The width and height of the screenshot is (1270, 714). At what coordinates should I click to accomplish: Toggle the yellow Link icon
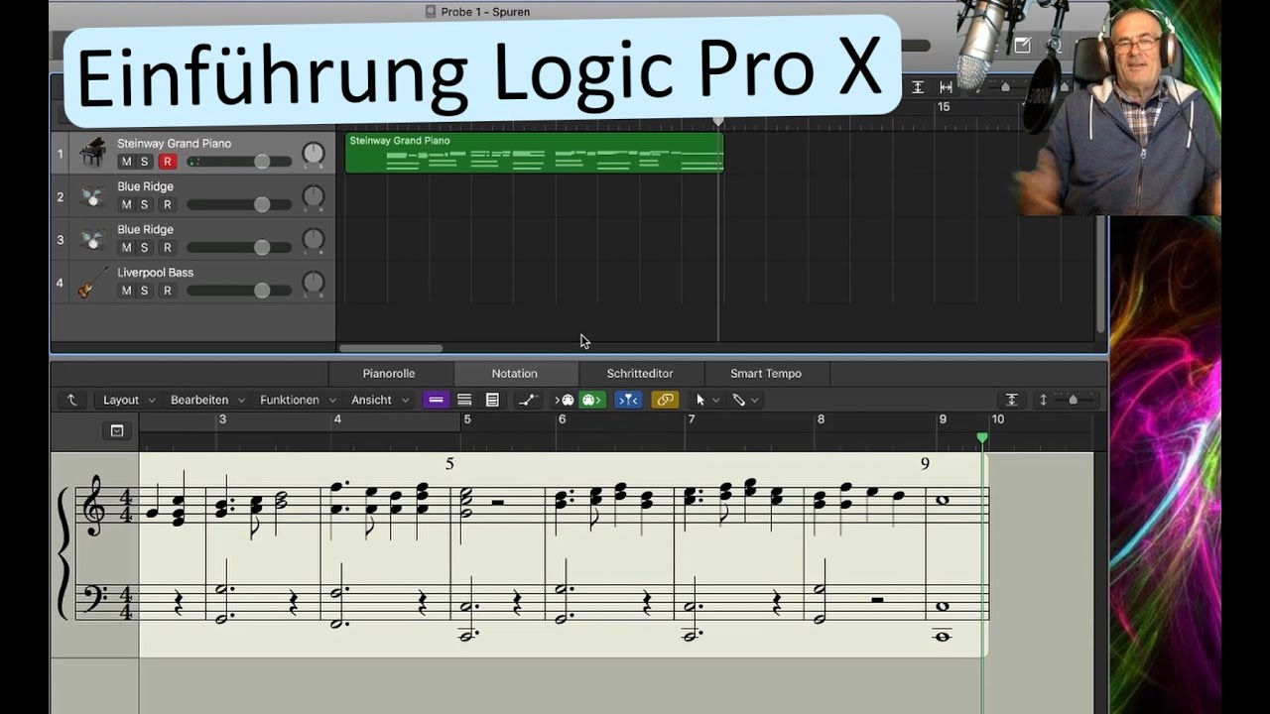(665, 400)
